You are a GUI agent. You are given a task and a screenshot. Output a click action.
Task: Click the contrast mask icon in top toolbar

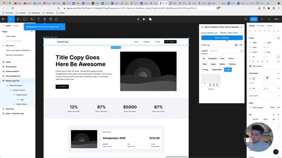click(144, 19)
